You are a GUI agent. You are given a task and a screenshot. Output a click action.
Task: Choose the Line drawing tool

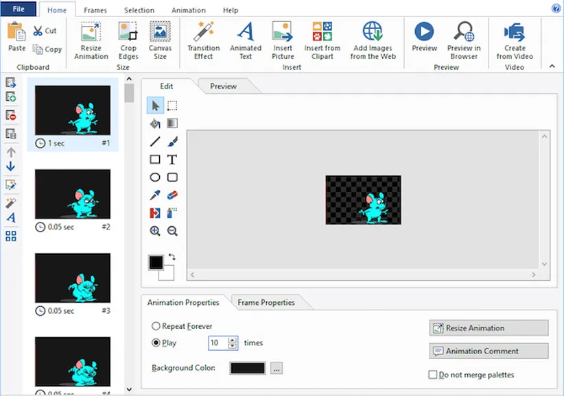point(155,142)
